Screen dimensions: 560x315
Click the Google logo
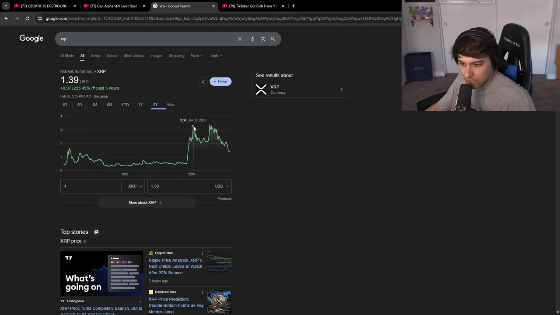(31, 38)
